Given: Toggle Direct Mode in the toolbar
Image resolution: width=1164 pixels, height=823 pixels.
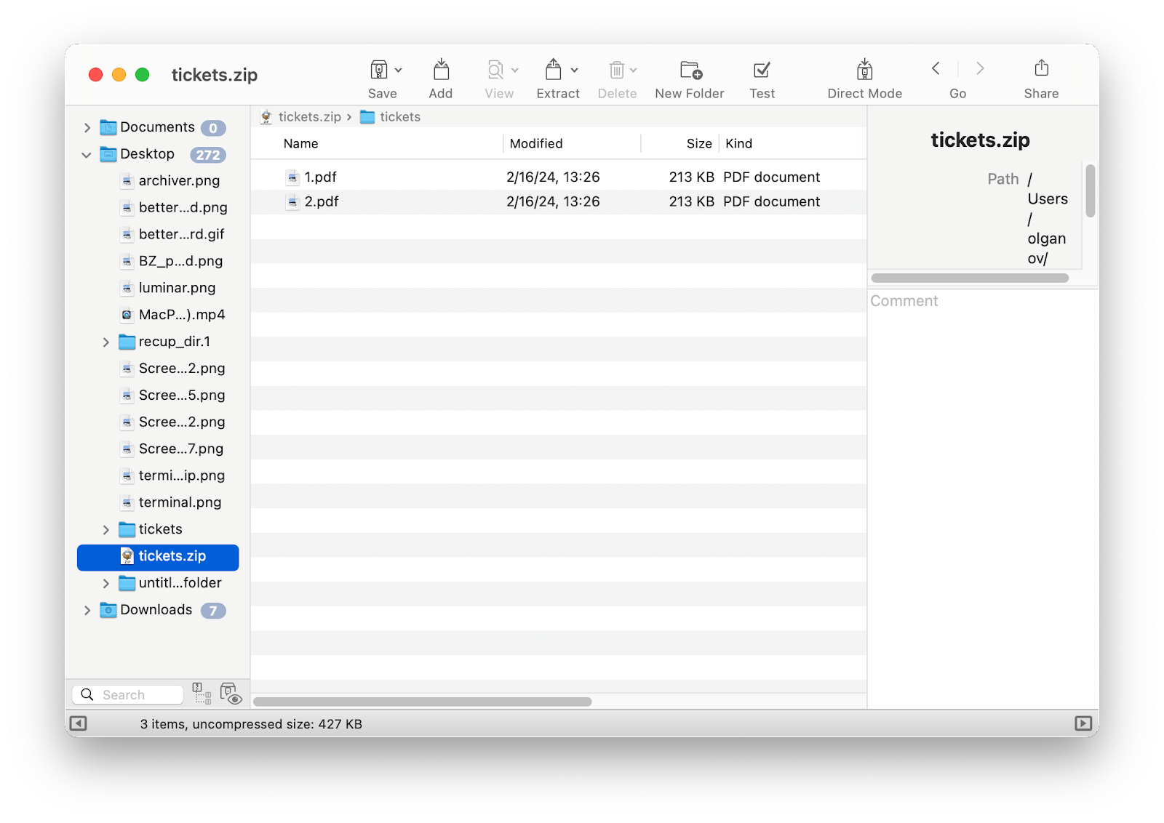Looking at the screenshot, I should 864,69.
